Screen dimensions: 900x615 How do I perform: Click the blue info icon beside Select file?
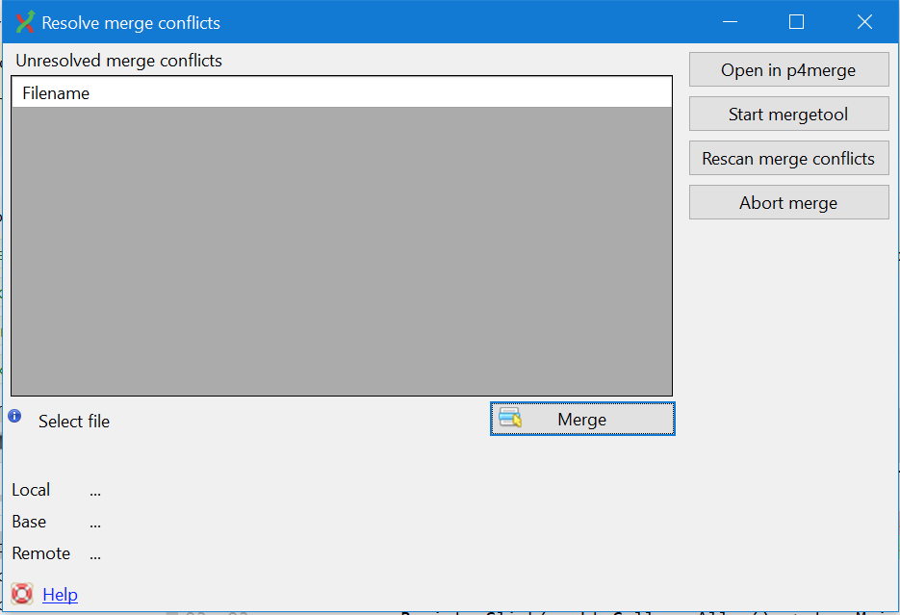click(15, 415)
